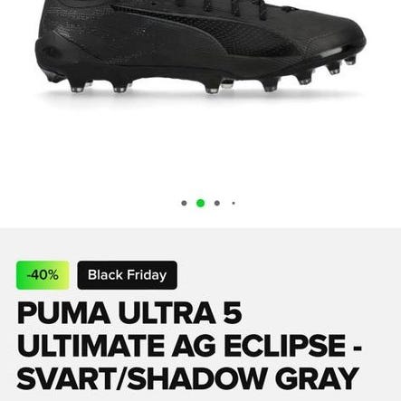Tap the SVART/SHADOW GRAY title text

pyautogui.click(x=188, y=378)
